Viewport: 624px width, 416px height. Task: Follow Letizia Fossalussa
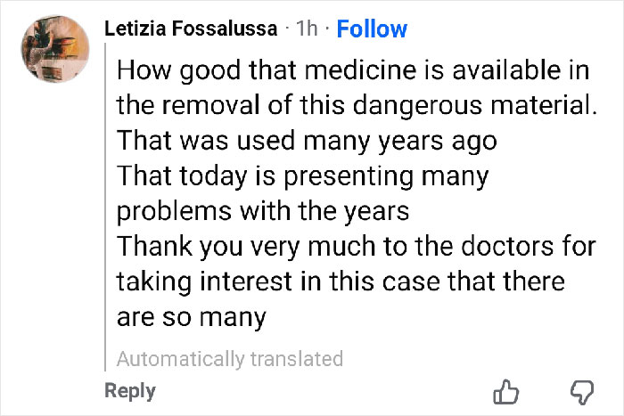(x=373, y=29)
